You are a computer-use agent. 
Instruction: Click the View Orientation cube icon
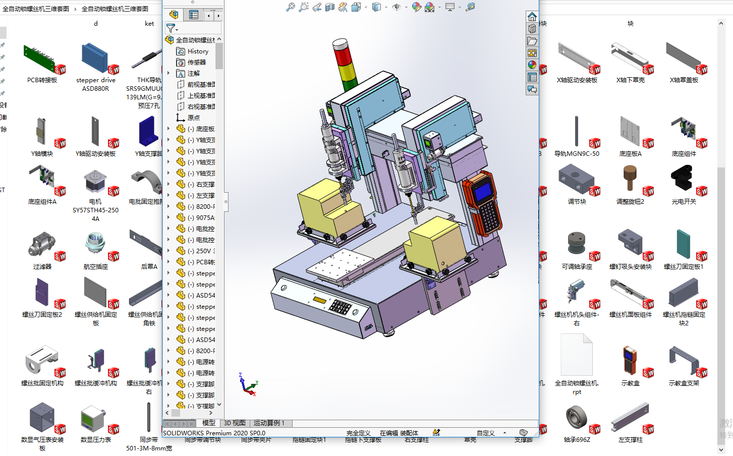coord(356,7)
